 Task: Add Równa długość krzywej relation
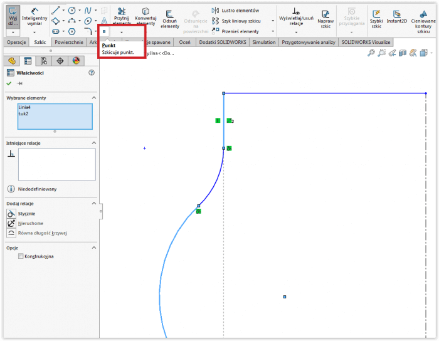(x=36, y=233)
